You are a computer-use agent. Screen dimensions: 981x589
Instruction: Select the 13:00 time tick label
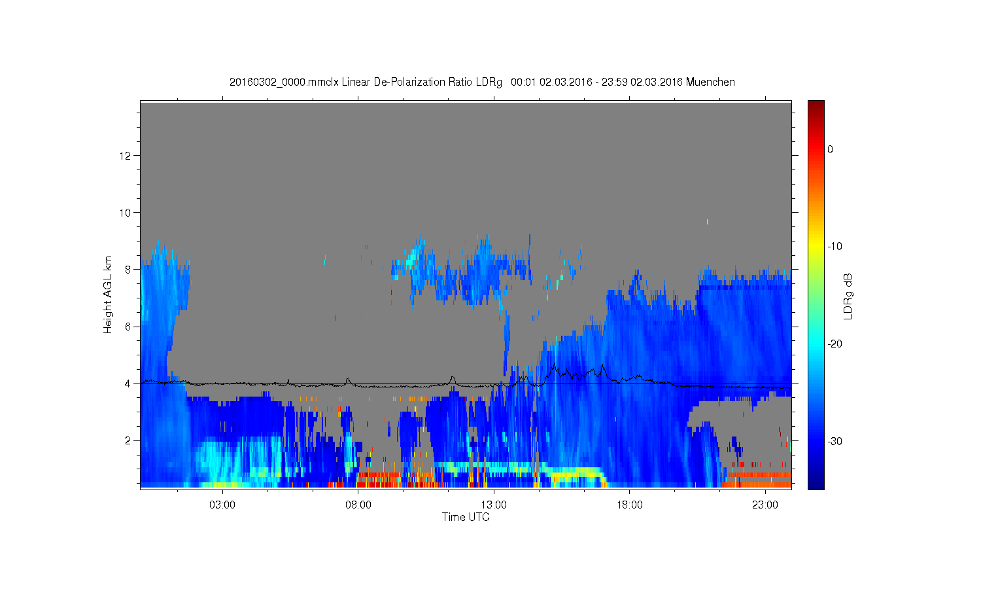point(494,505)
